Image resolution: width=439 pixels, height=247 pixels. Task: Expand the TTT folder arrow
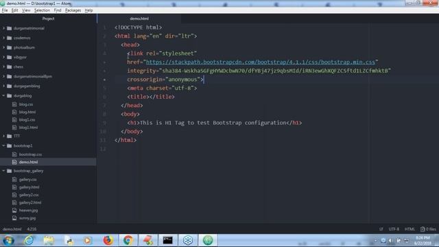point(3,136)
